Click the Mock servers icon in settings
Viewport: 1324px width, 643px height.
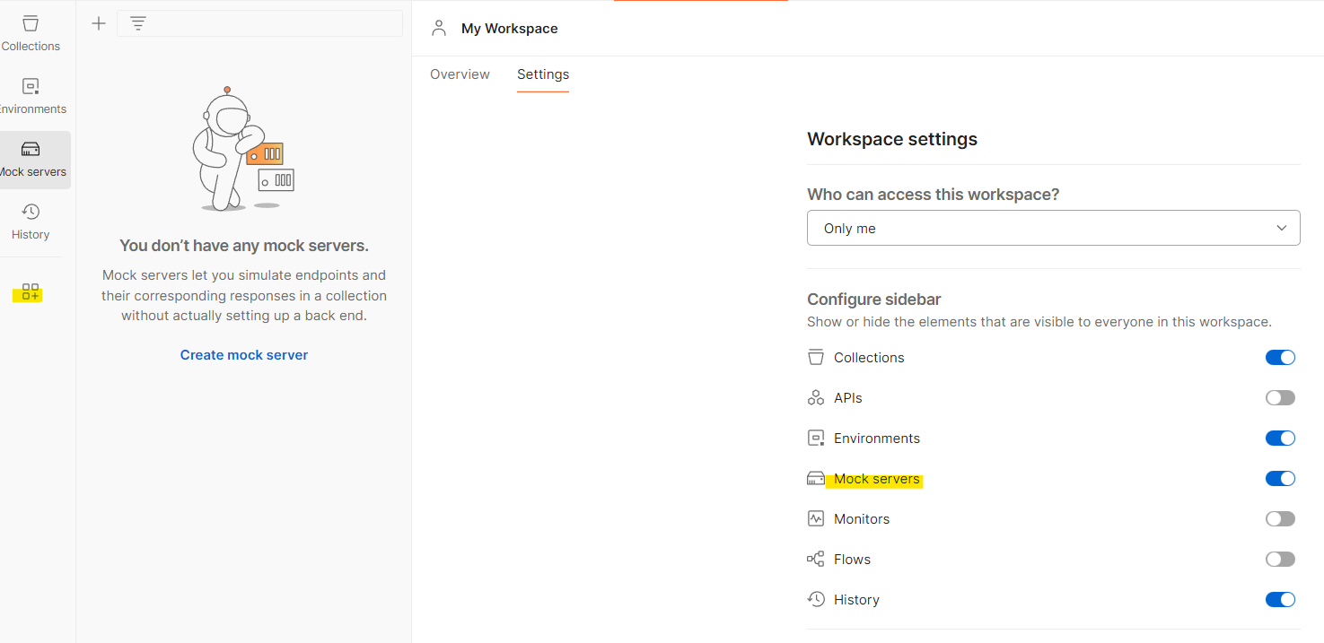click(x=816, y=479)
